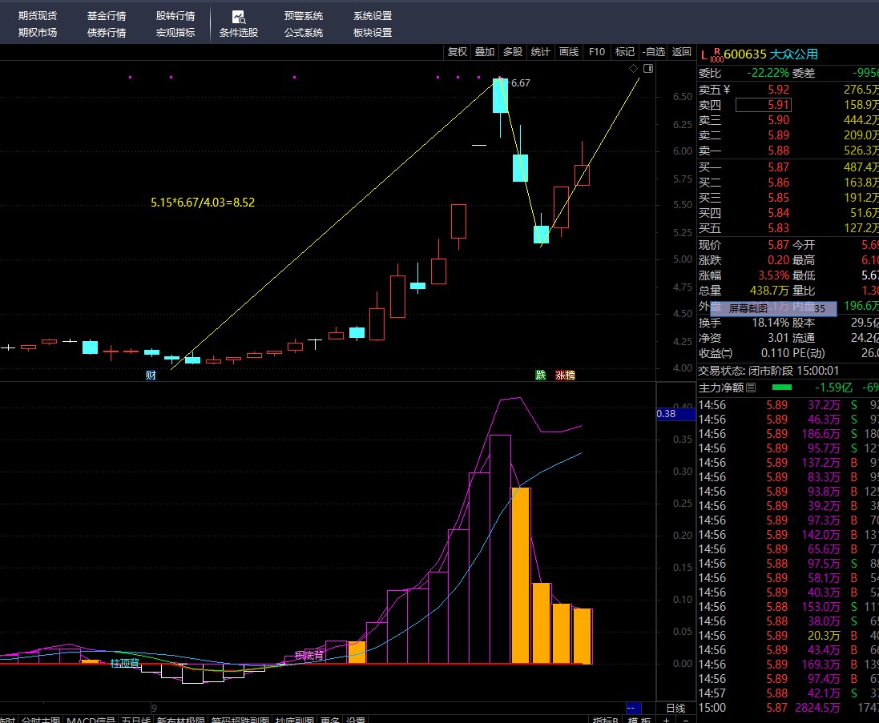Open the 期权市场 menu
Image resolution: width=879 pixels, height=723 pixels.
pyautogui.click(x=38, y=33)
